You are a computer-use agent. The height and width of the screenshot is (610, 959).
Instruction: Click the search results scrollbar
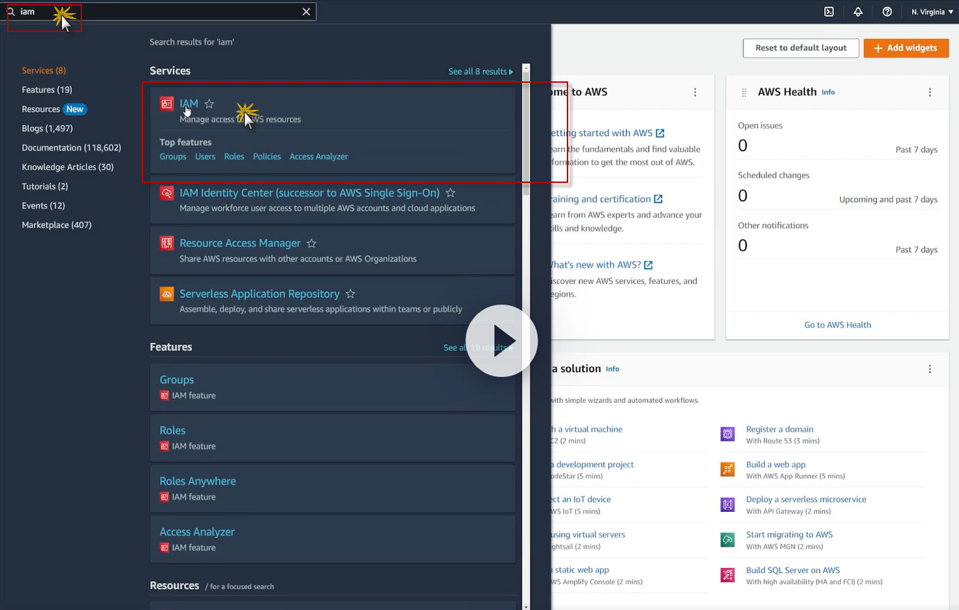526,132
